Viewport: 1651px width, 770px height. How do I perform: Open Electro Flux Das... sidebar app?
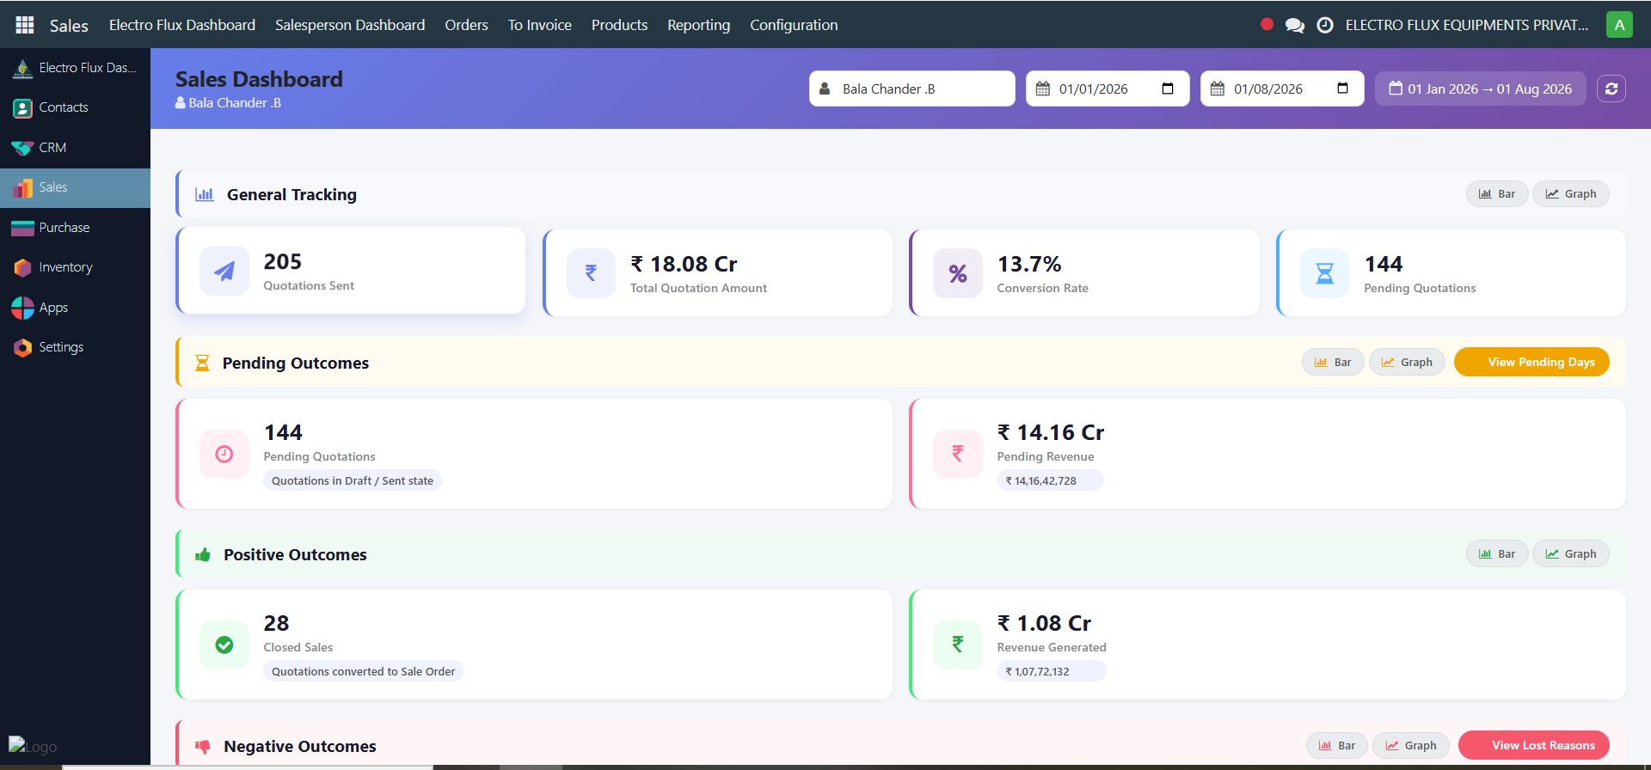pos(75,68)
